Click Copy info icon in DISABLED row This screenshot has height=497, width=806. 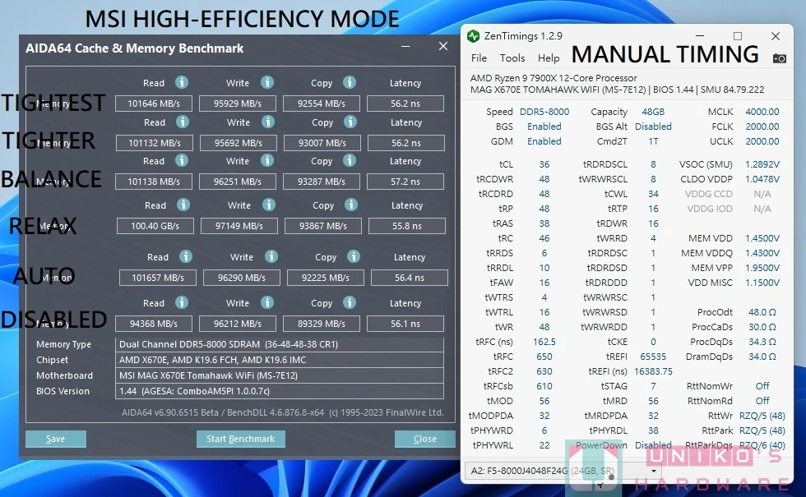tap(350, 302)
